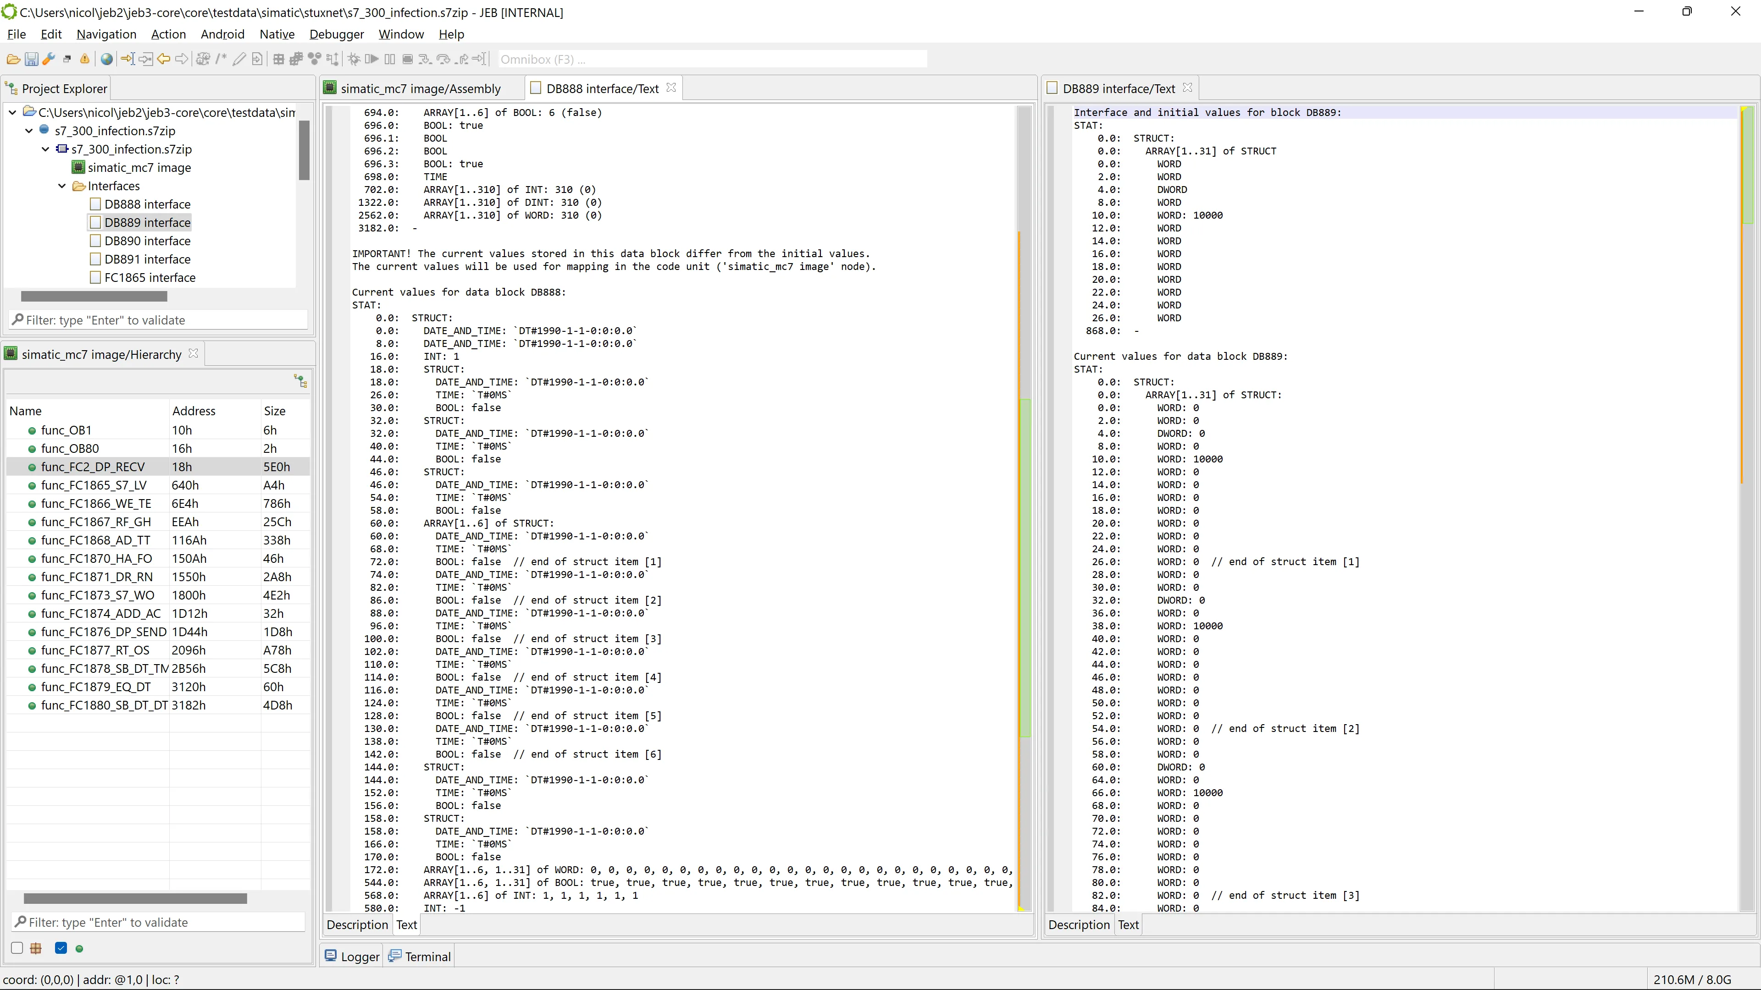The image size is (1761, 990).
Task: Collapse the Interfaces folder
Action: [61, 186]
